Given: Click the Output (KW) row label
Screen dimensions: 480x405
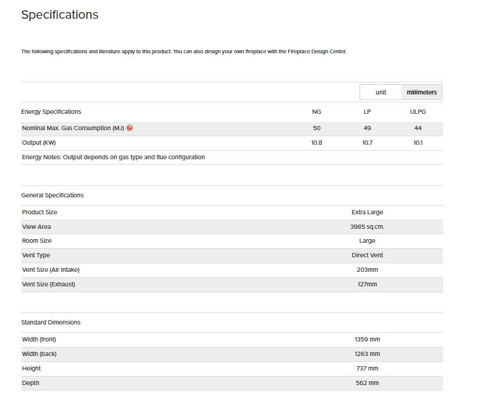Looking at the screenshot, I should [39, 143].
